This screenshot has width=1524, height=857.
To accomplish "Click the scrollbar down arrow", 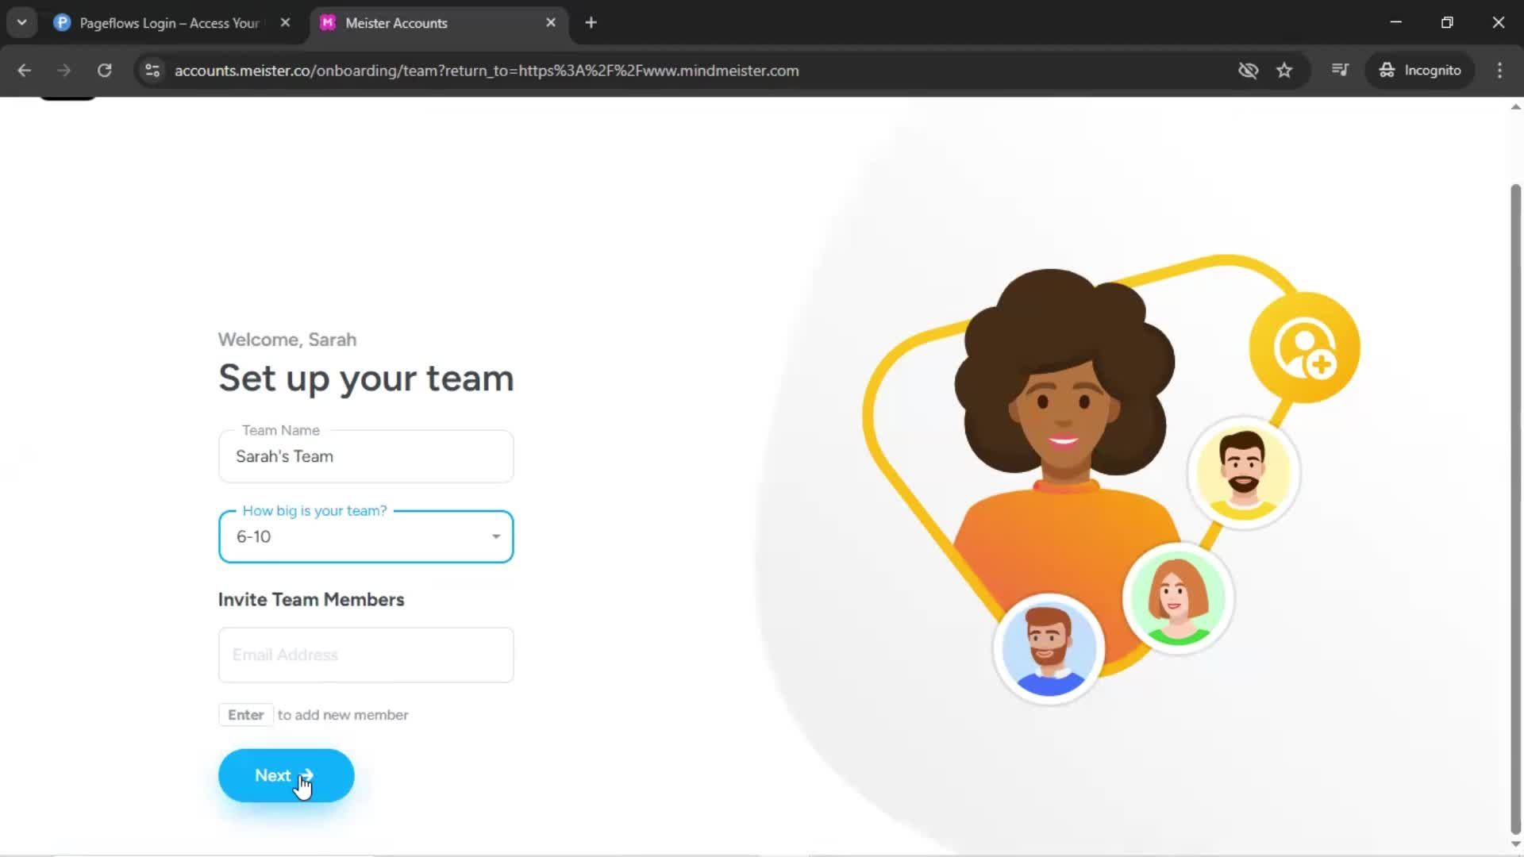I will coord(1515,844).
